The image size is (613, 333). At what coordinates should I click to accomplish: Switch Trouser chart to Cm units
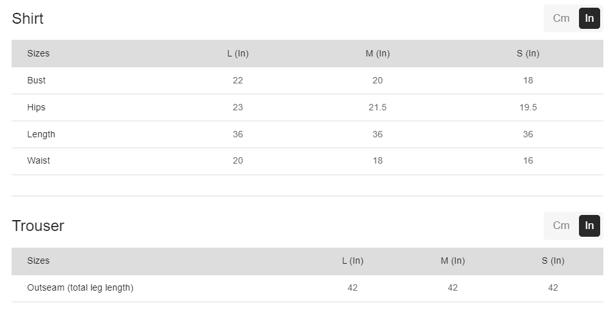click(x=561, y=226)
